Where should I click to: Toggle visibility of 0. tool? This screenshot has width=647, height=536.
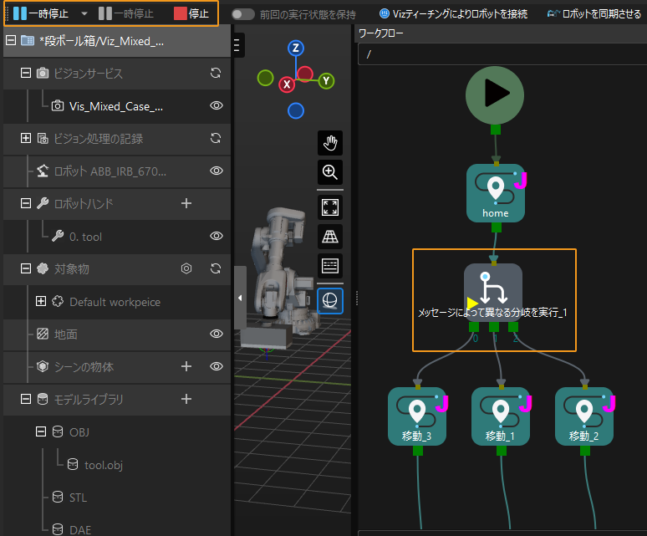pos(216,237)
